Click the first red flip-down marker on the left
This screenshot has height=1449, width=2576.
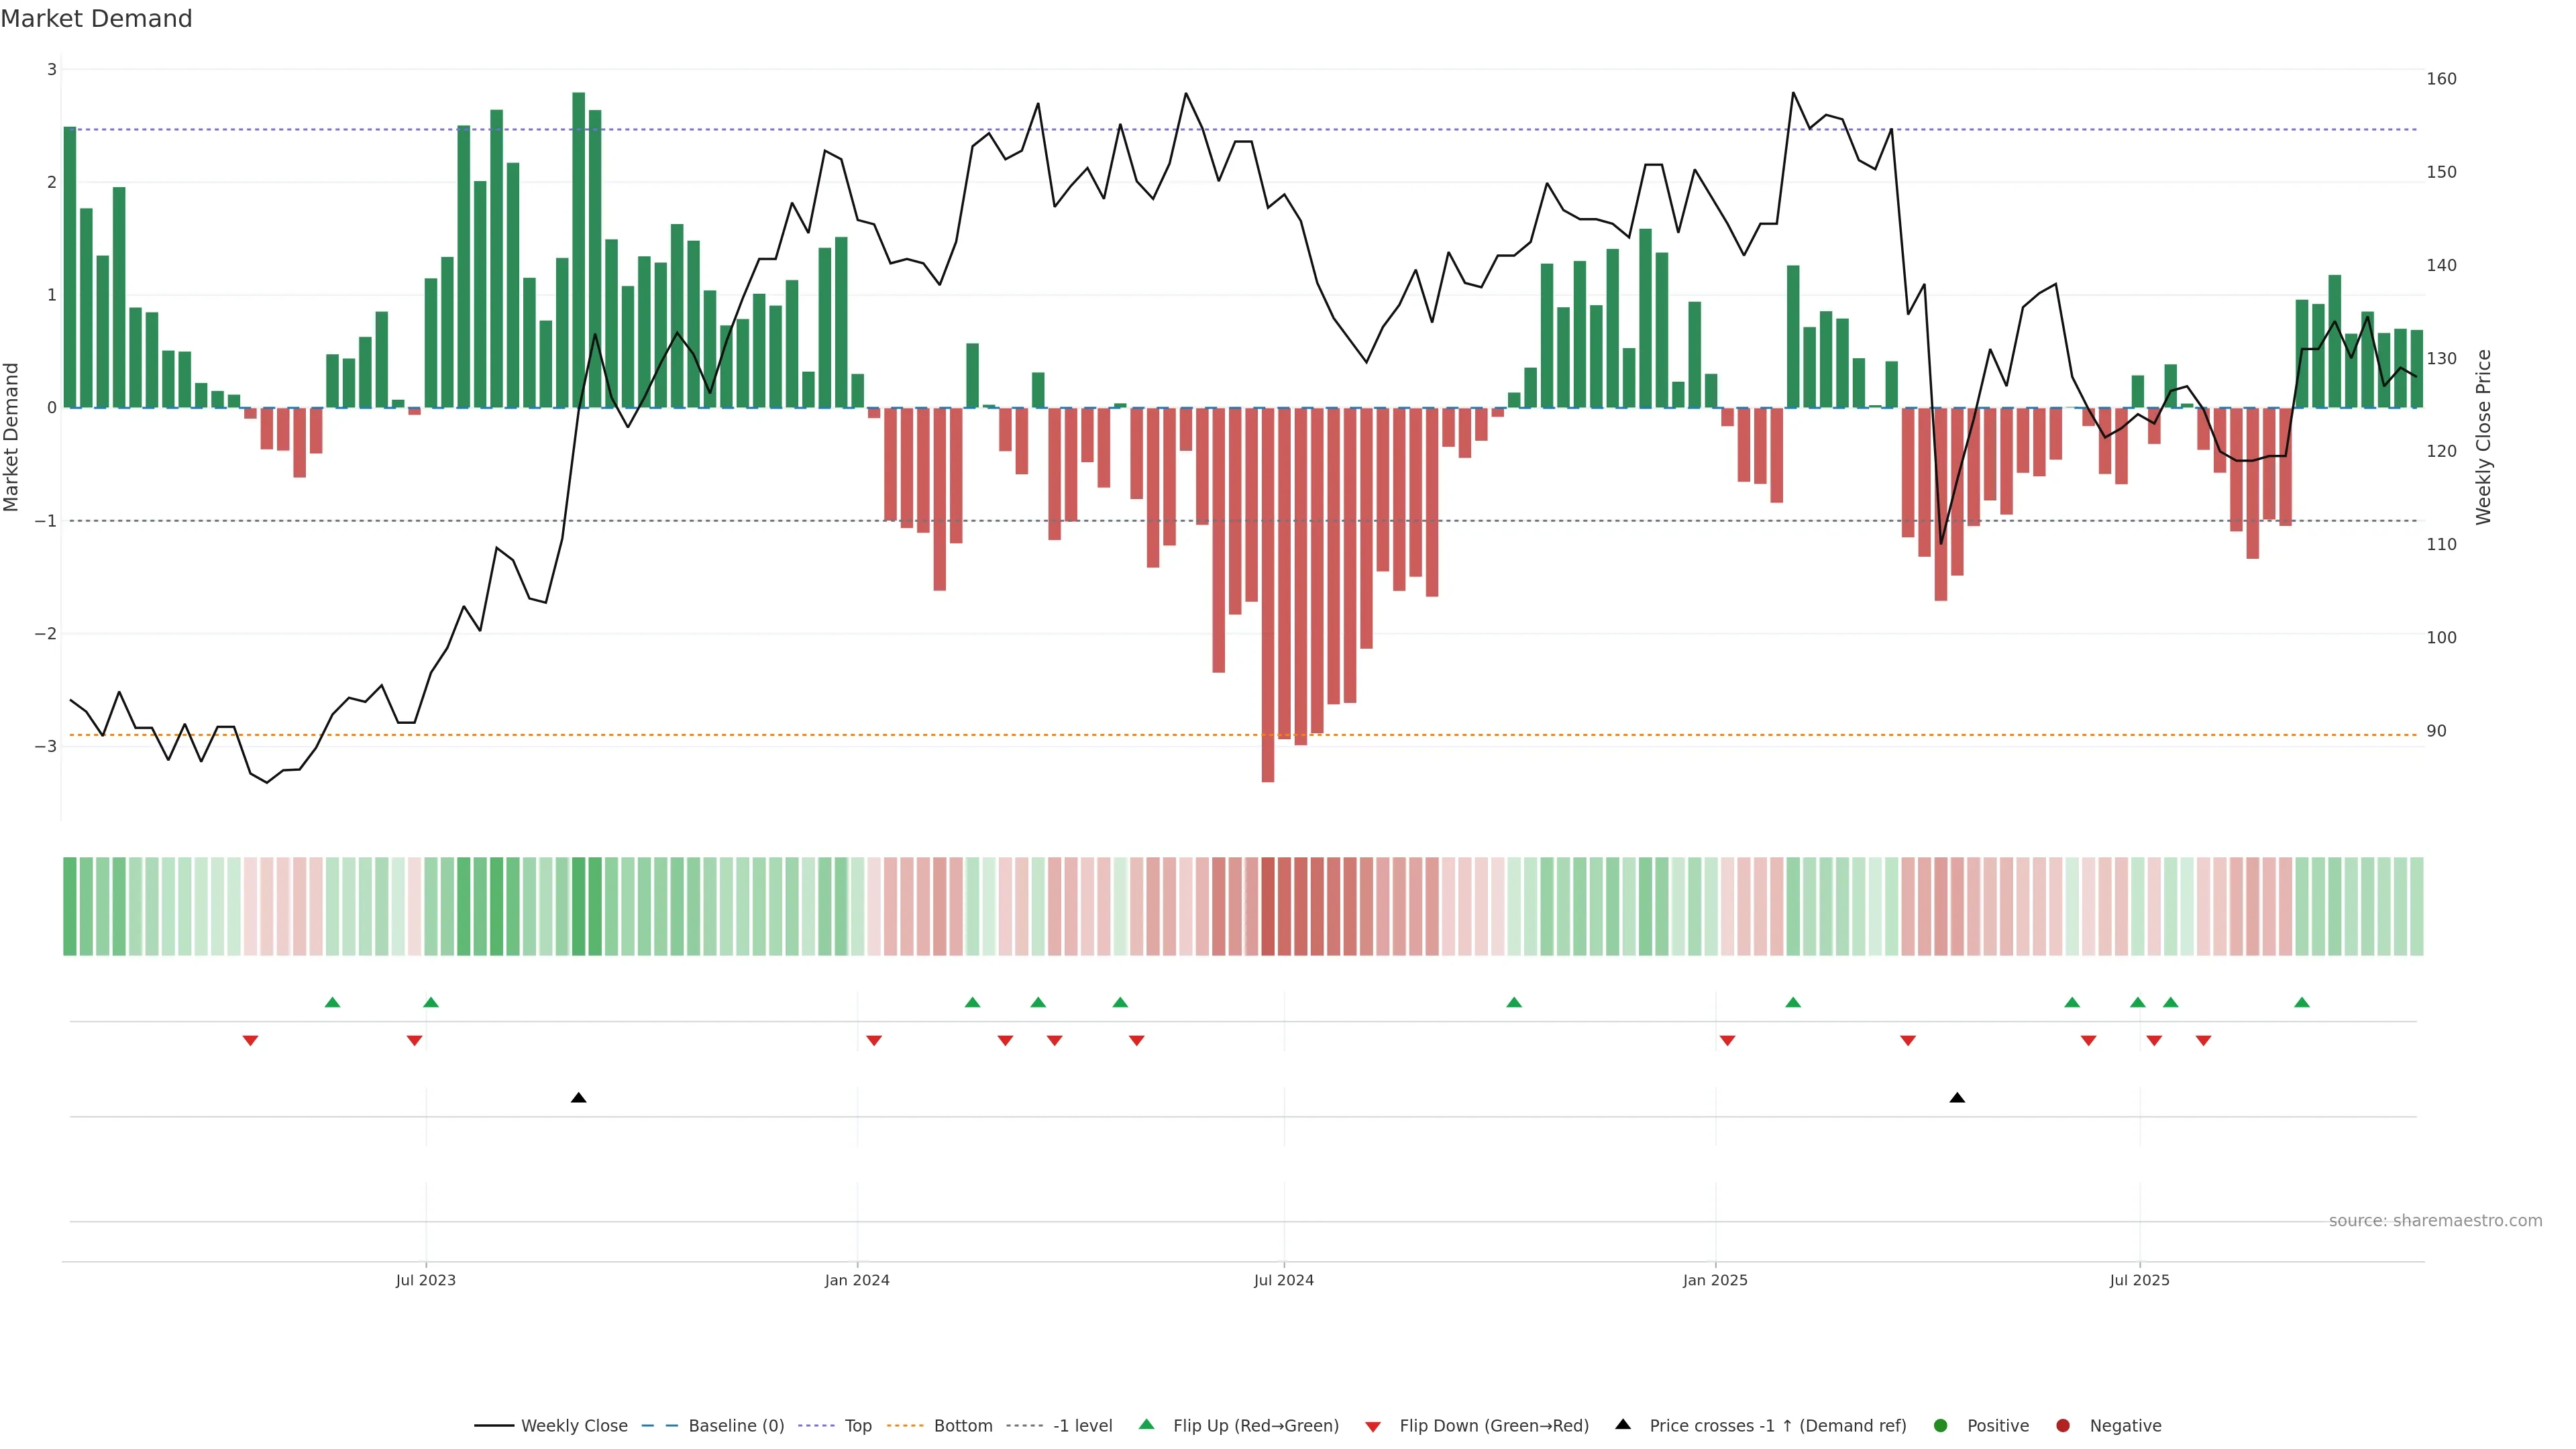point(250,1041)
